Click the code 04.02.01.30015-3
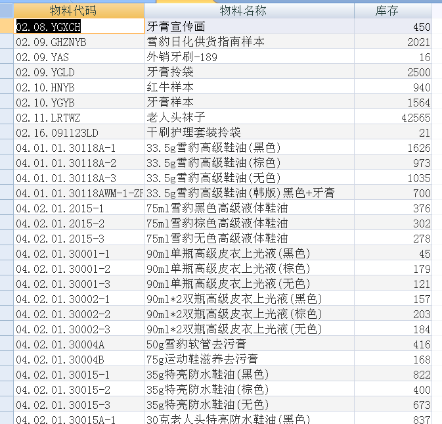The height and width of the screenshot is (424, 442). 79,405
